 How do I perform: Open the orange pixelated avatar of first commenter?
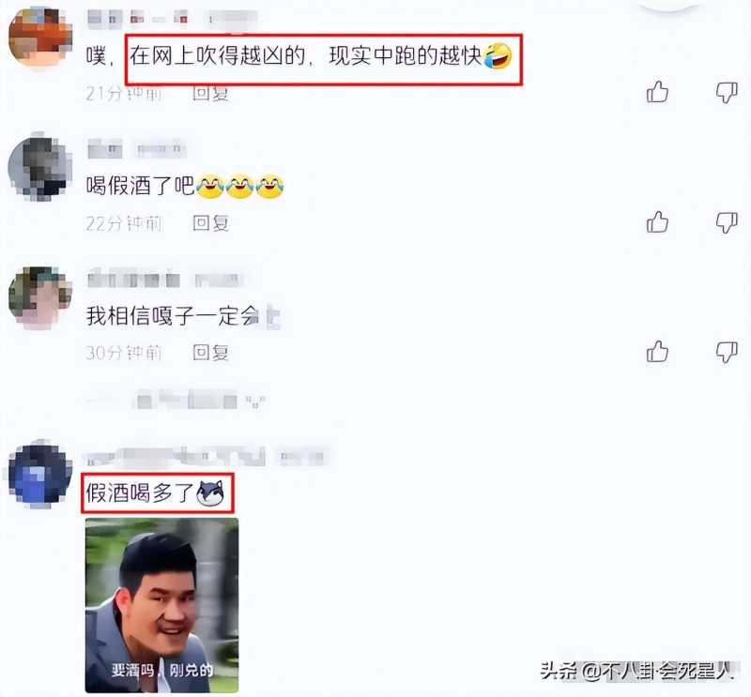point(40,39)
